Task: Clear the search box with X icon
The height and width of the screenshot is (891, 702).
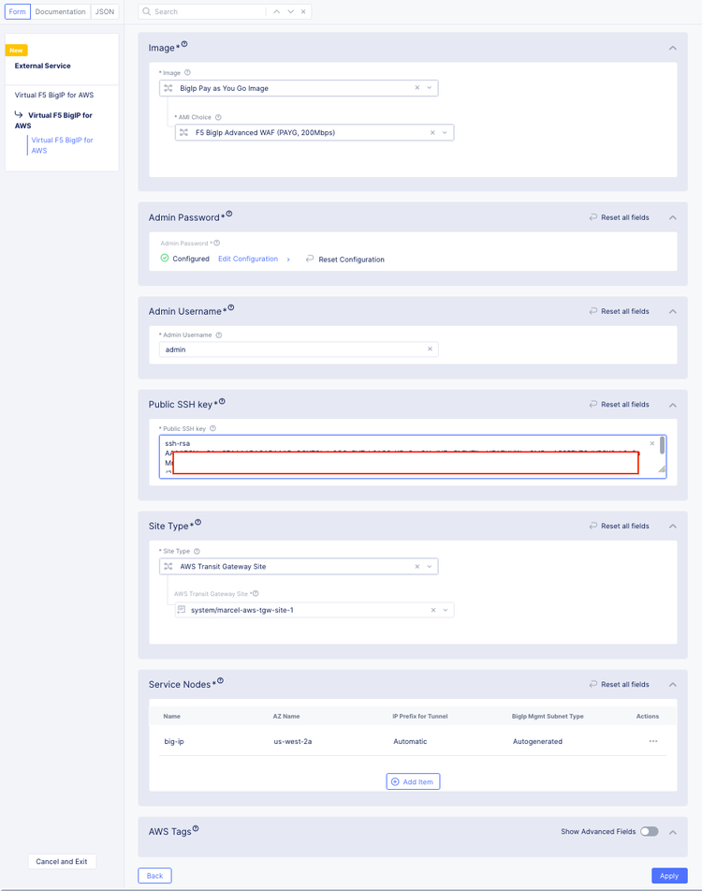Action: click(x=303, y=12)
